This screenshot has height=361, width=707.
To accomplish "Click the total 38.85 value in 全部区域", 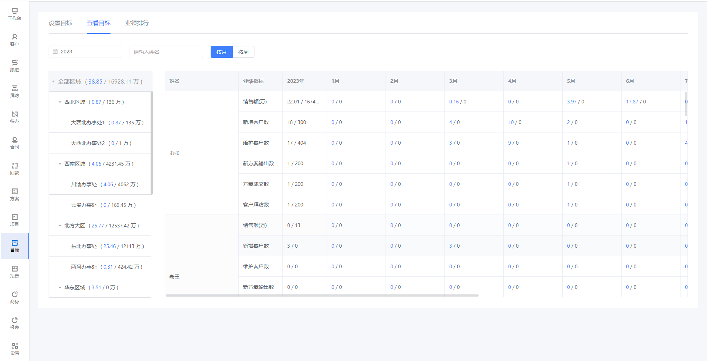I will [x=95, y=82].
